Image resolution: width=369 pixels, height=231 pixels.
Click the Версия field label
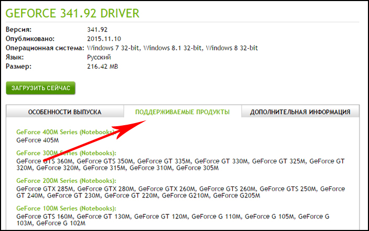(18, 29)
